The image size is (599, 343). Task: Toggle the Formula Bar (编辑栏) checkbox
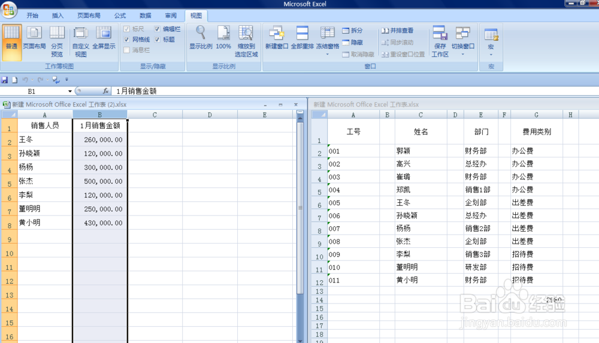tap(157, 29)
